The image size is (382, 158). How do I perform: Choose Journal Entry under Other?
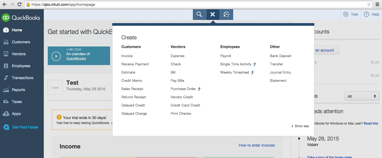pyautogui.click(x=280, y=72)
